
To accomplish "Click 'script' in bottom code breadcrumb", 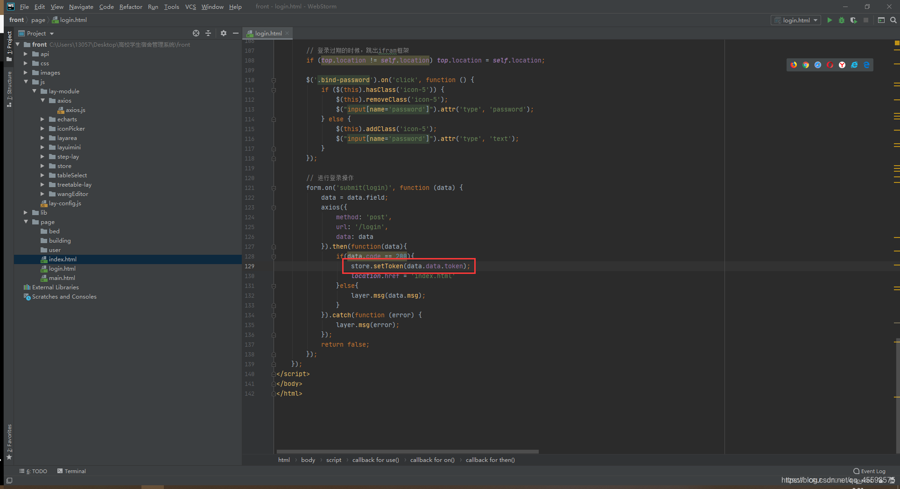I will tap(334, 460).
